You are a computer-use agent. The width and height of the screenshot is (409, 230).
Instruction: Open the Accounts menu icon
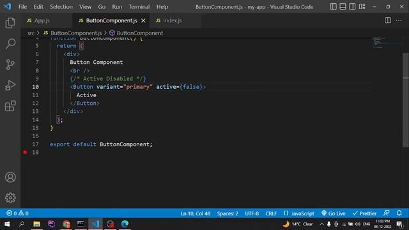(10, 178)
